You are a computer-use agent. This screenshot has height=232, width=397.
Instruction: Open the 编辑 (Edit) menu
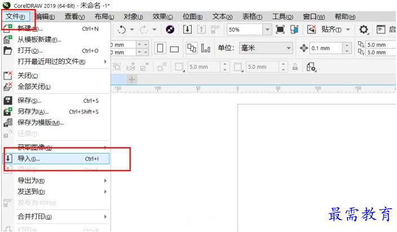pyautogui.click(x=45, y=17)
